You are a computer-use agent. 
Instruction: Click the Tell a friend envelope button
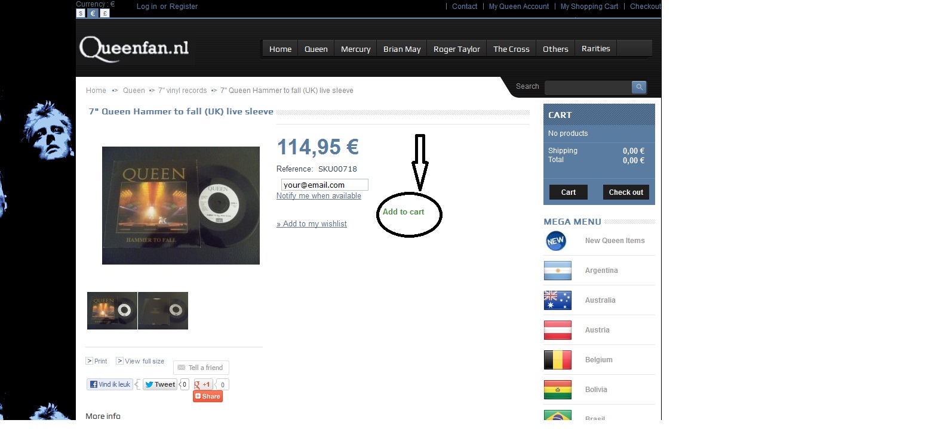[x=201, y=368]
